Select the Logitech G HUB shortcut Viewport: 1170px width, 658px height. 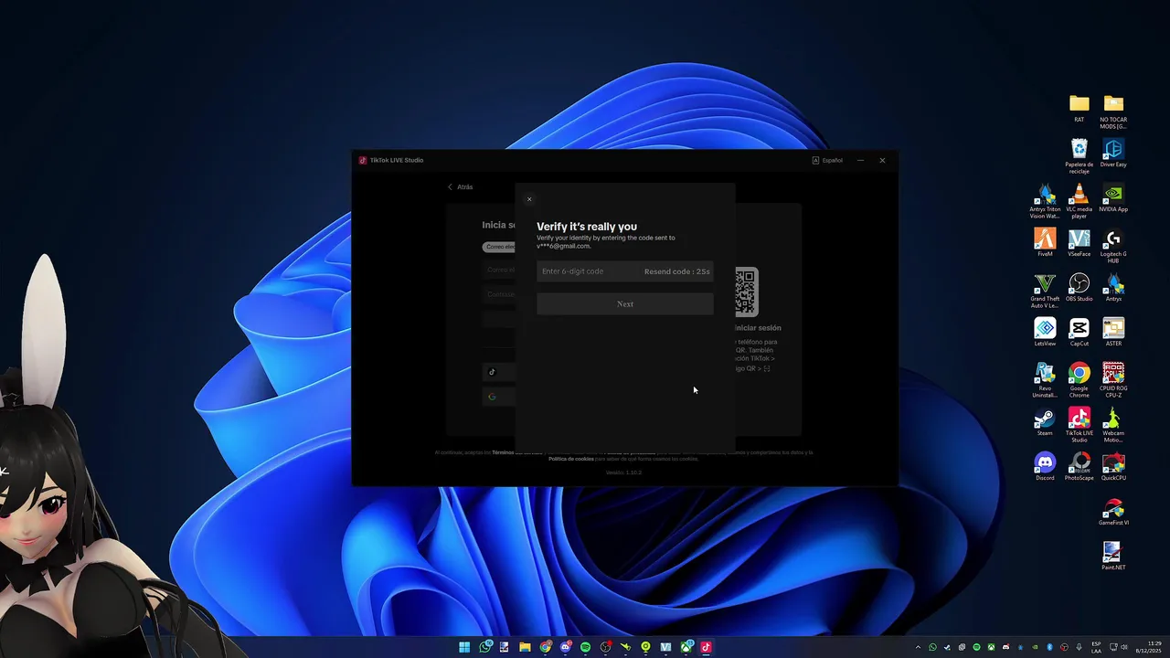coord(1113,246)
